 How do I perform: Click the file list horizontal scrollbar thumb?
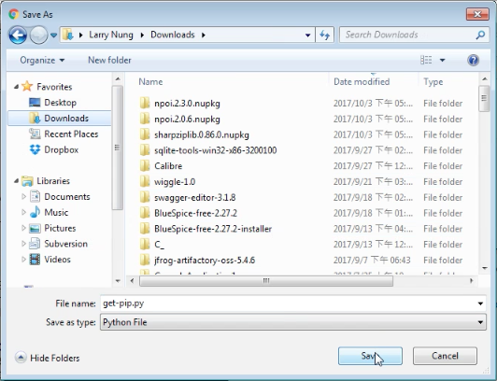point(266,280)
